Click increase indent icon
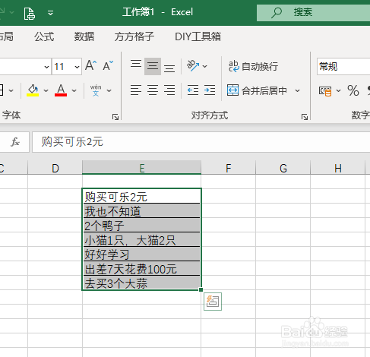The image size is (370, 357). coord(210,90)
